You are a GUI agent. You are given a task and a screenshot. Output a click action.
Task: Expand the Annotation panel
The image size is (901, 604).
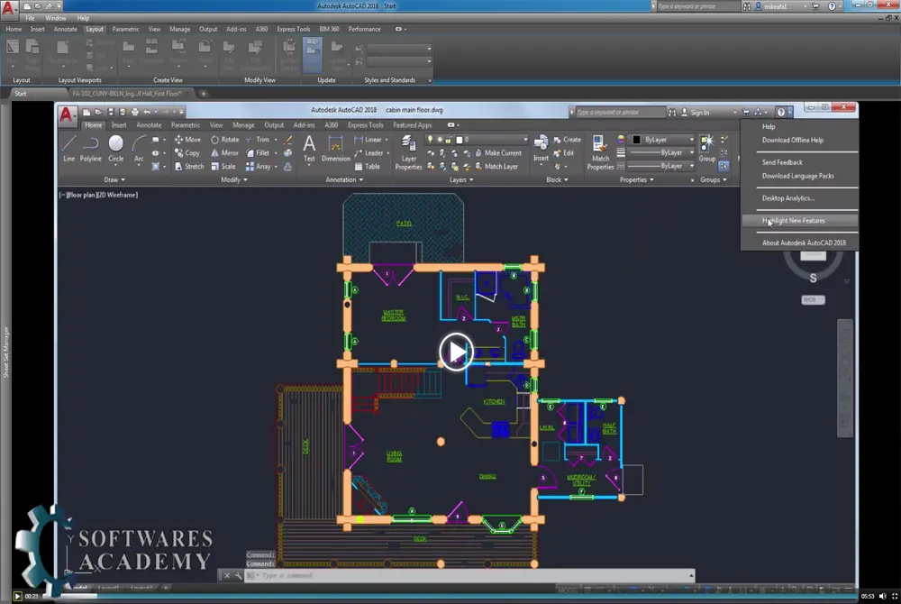[344, 180]
